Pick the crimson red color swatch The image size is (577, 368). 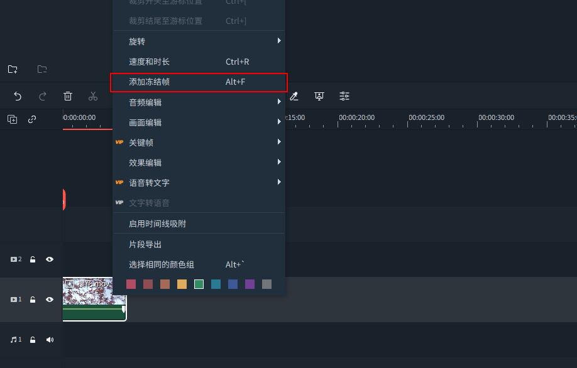click(131, 284)
